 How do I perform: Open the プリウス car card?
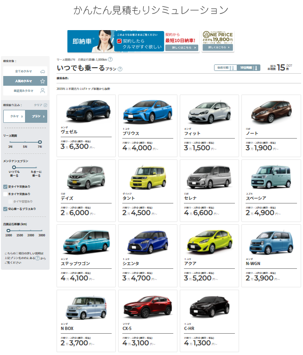coord(148,126)
